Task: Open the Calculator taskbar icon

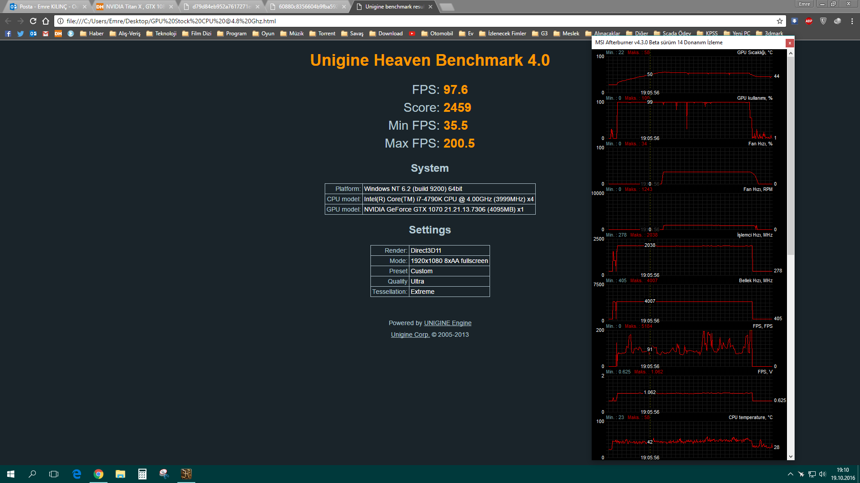Action: click(x=142, y=474)
